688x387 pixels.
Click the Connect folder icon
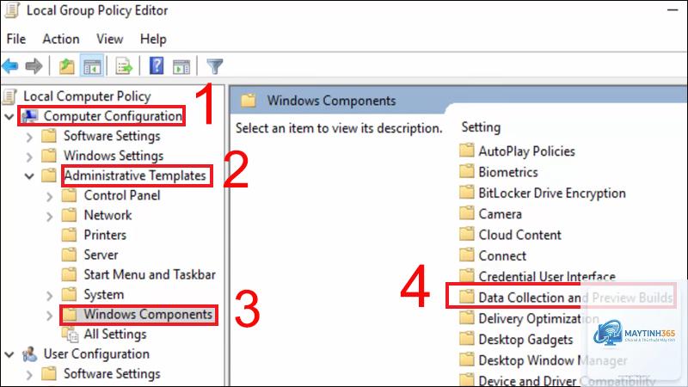pyautogui.click(x=466, y=255)
